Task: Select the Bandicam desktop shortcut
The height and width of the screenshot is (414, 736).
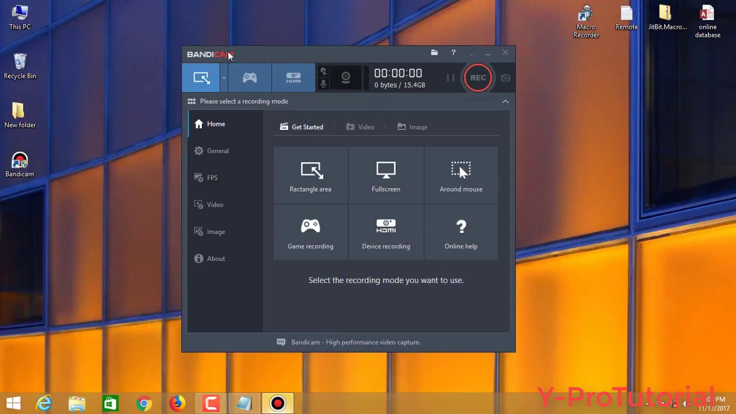Action: [20, 165]
